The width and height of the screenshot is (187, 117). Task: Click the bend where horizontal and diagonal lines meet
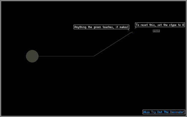[94, 56]
